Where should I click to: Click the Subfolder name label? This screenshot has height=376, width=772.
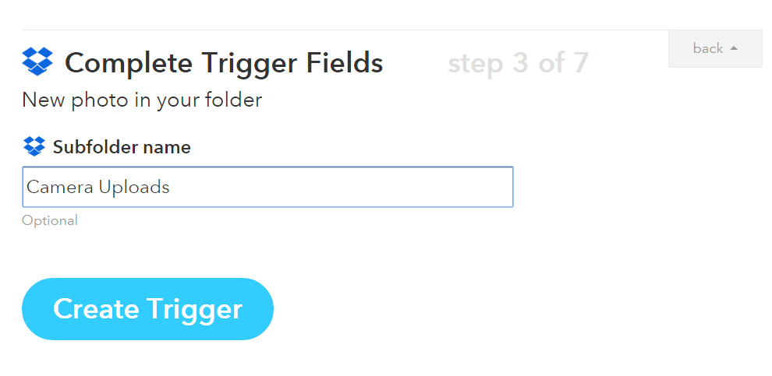[x=122, y=147]
